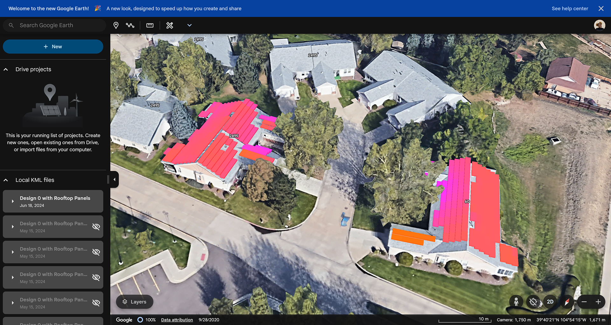Open Street View pegman
Viewport: 611px width, 325px height.
click(x=516, y=302)
